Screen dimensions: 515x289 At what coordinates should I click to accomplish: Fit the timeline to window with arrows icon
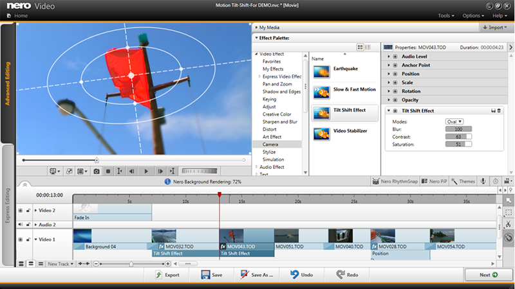point(84,264)
